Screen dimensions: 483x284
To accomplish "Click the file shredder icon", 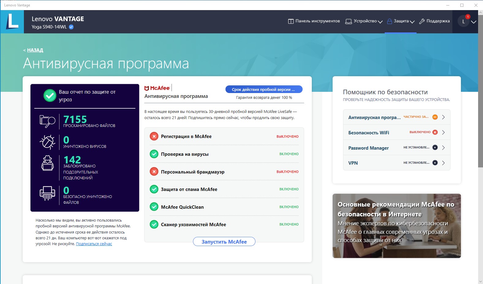I will point(47,193).
